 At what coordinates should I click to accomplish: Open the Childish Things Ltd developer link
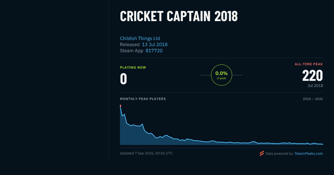click(140, 38)
